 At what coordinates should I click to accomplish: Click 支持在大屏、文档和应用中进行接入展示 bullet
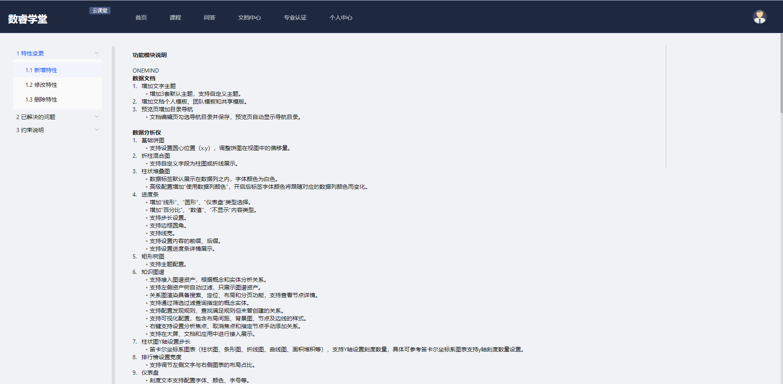[202, 334]
